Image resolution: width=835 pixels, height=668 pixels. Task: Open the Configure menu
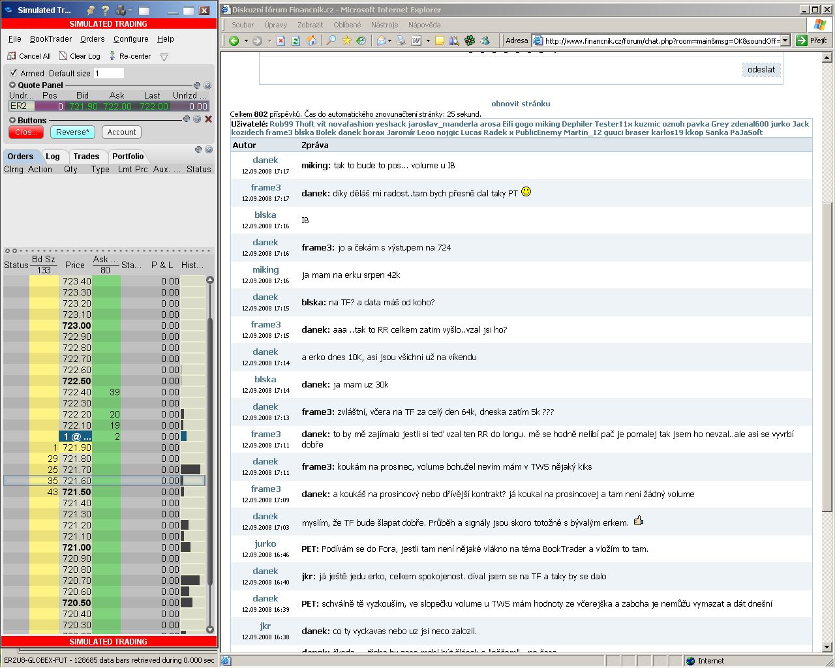pyautogui.click(x=131, y=39)
